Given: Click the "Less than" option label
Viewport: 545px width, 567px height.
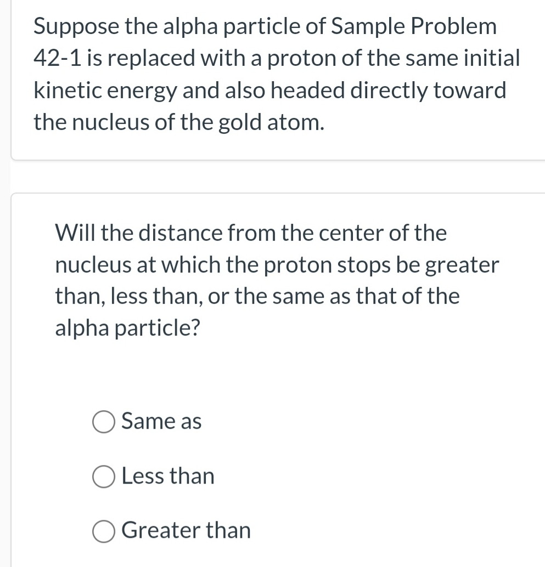Looking at the screenshot, I should coord(167,477).
